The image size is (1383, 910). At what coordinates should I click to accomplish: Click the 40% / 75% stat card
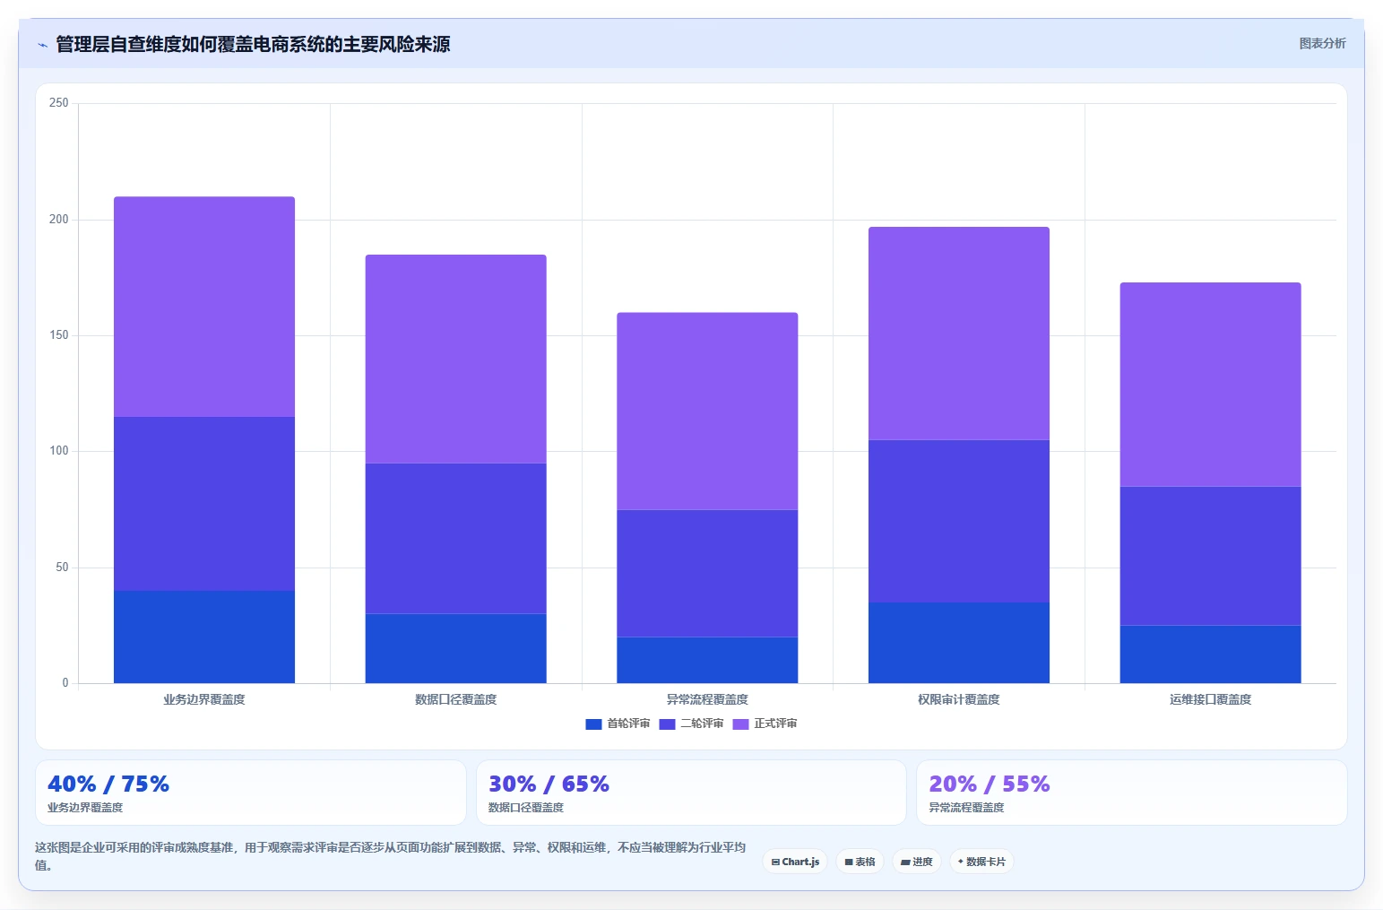tap(251, 793)
